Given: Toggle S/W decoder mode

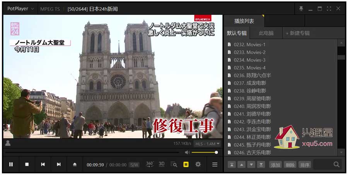Looking at the screenshot, I should click(x=134, y=165).
